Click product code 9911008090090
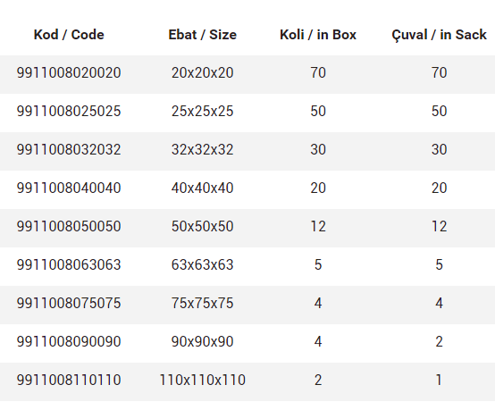495x410 pixels. pyautogui.click(x=69, y=341)
